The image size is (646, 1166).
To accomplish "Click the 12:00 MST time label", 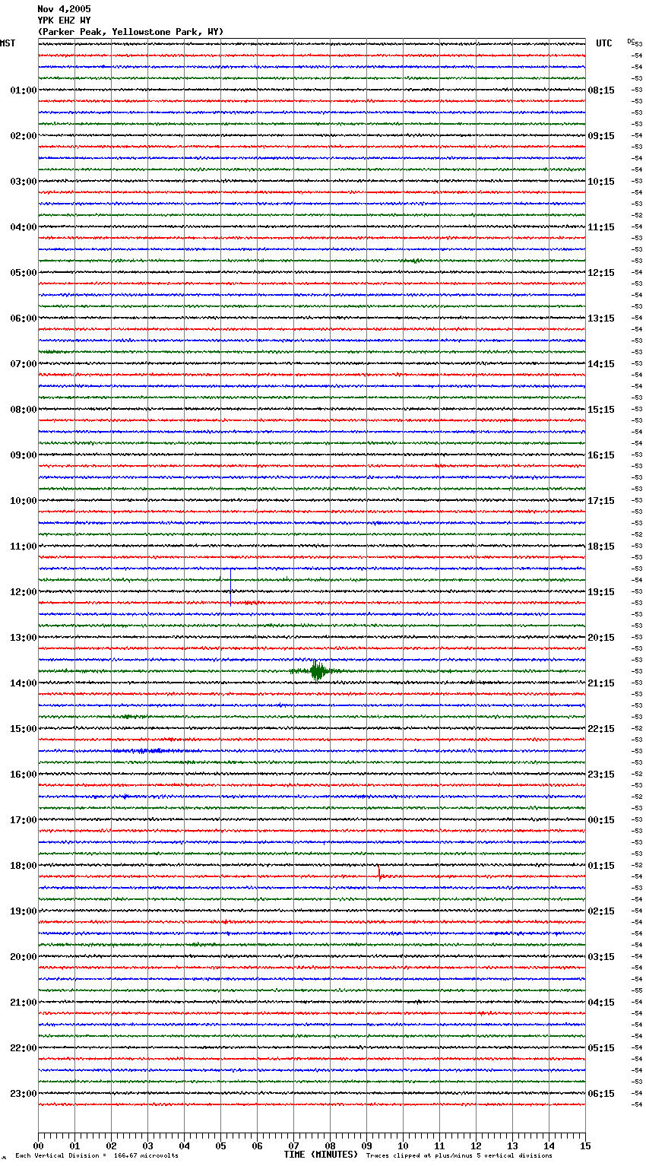I will pos(24,592).
